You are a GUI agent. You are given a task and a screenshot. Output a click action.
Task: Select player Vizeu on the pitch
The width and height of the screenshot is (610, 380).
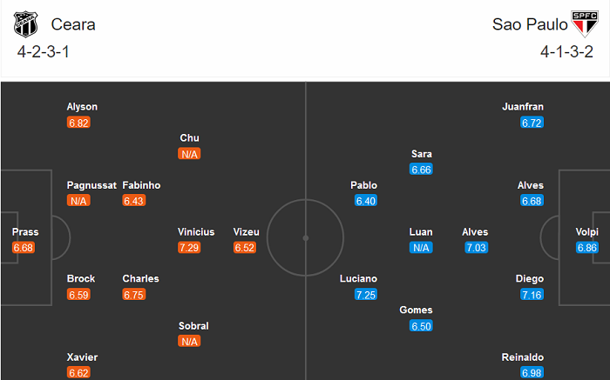(x=247, y=232)
